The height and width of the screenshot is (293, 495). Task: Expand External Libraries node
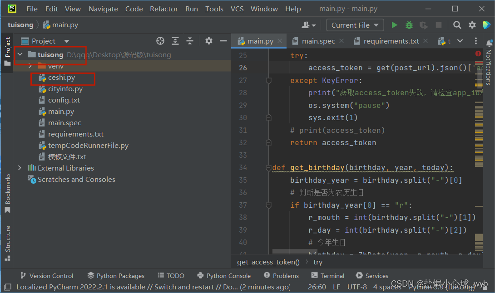(x=20, y=168)
